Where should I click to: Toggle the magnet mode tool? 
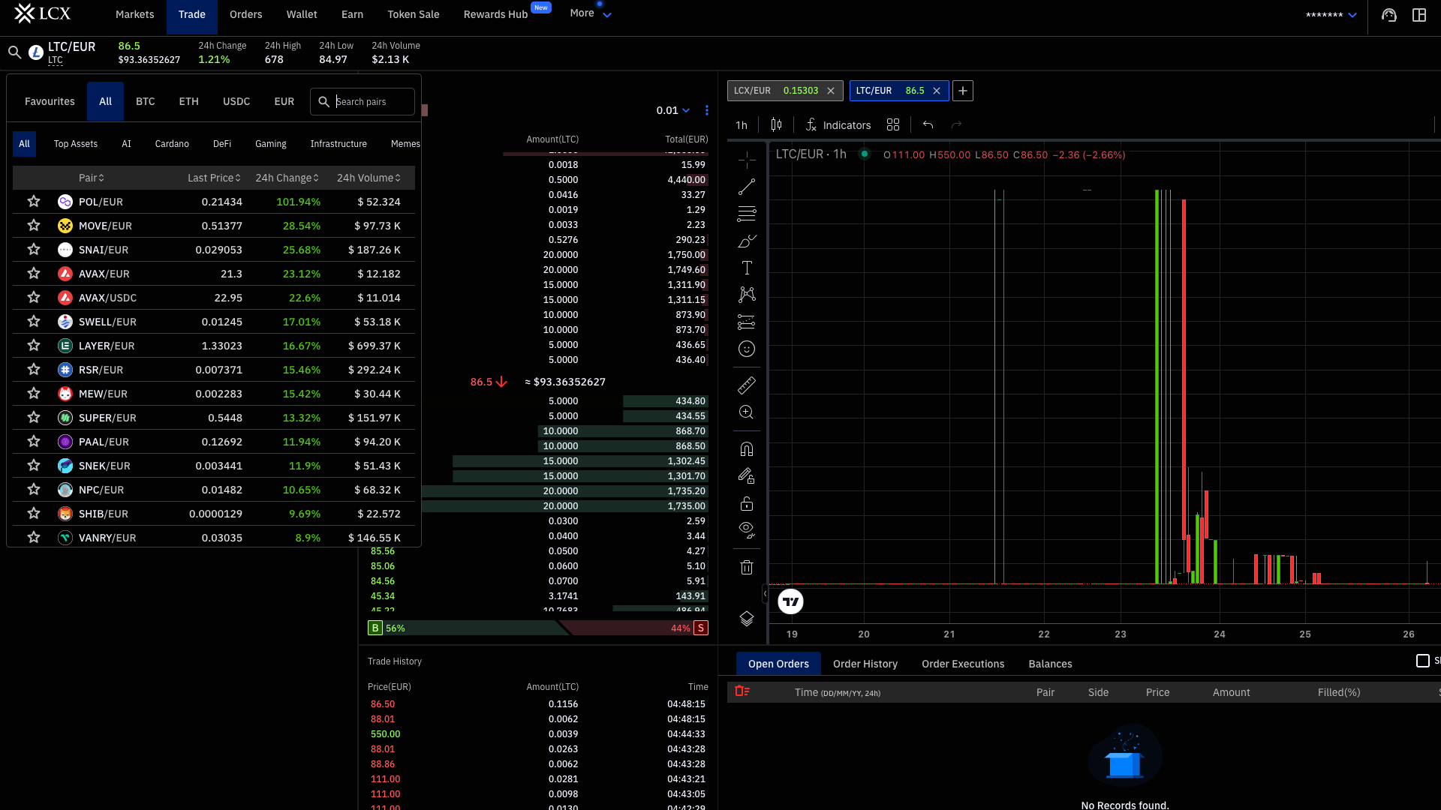747,449
